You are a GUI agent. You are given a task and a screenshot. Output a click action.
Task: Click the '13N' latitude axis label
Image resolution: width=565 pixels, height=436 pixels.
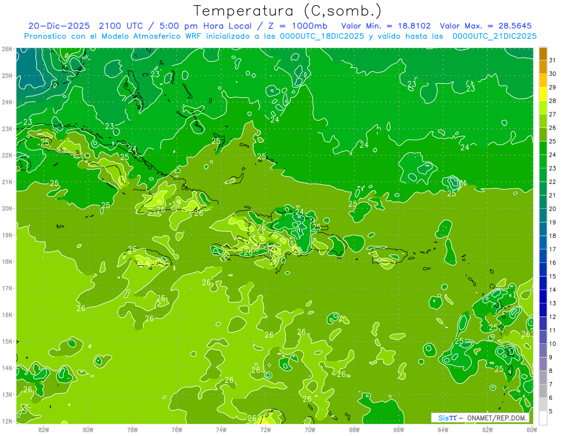tap(7, 394)
